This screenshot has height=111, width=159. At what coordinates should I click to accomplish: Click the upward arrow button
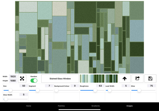click(125, 79)
